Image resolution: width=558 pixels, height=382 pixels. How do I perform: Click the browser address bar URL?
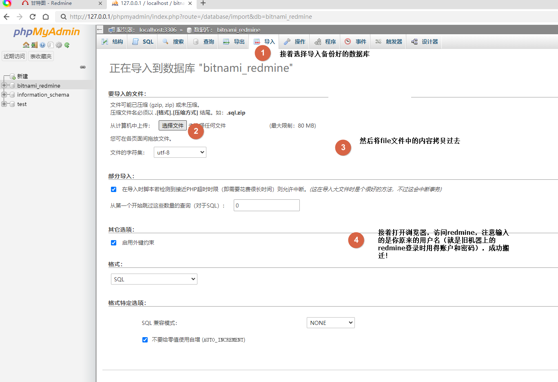tap(191, 17)
